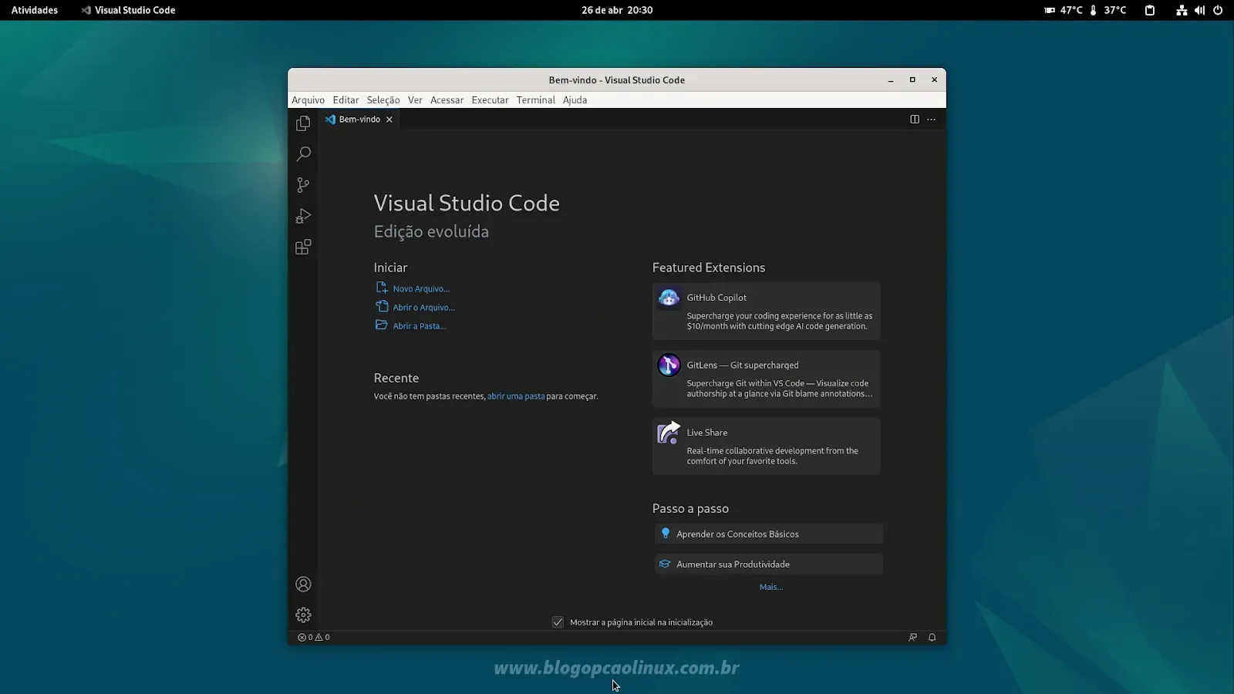Click the Live Share extension icon

point(669,433)
